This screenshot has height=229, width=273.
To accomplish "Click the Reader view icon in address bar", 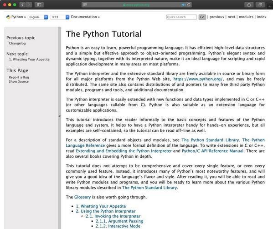I will [85, 5].
